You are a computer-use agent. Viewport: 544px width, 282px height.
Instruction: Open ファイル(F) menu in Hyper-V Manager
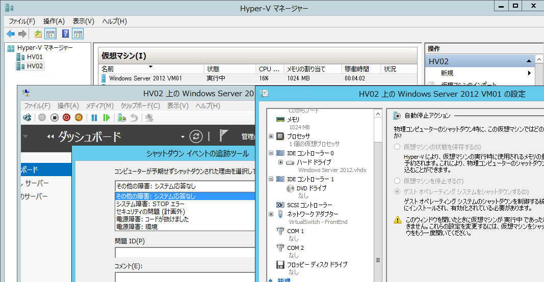click(x=22, y=21)
